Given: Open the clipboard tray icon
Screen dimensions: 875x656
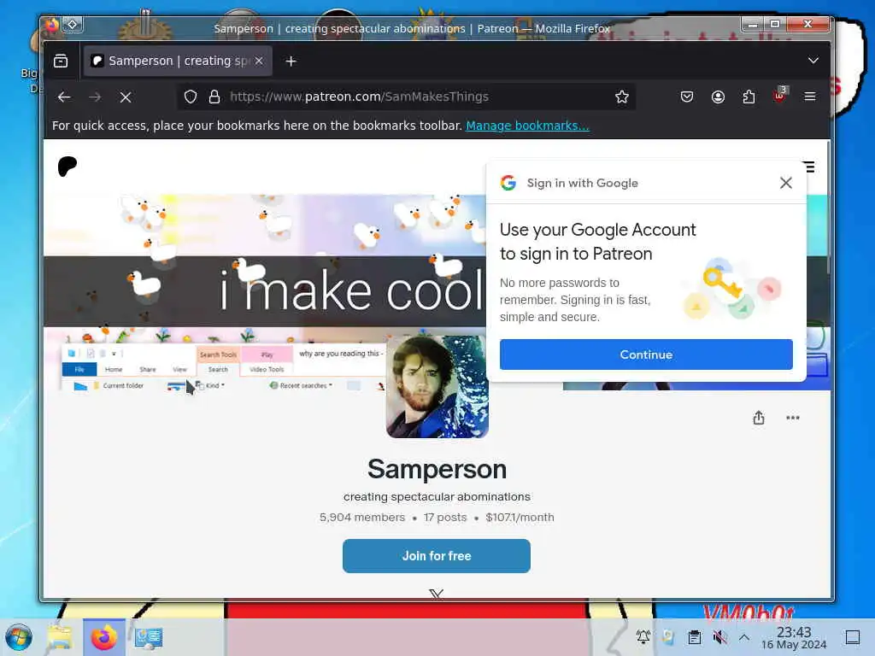Looking at the screenshot, I should [694, 637].
